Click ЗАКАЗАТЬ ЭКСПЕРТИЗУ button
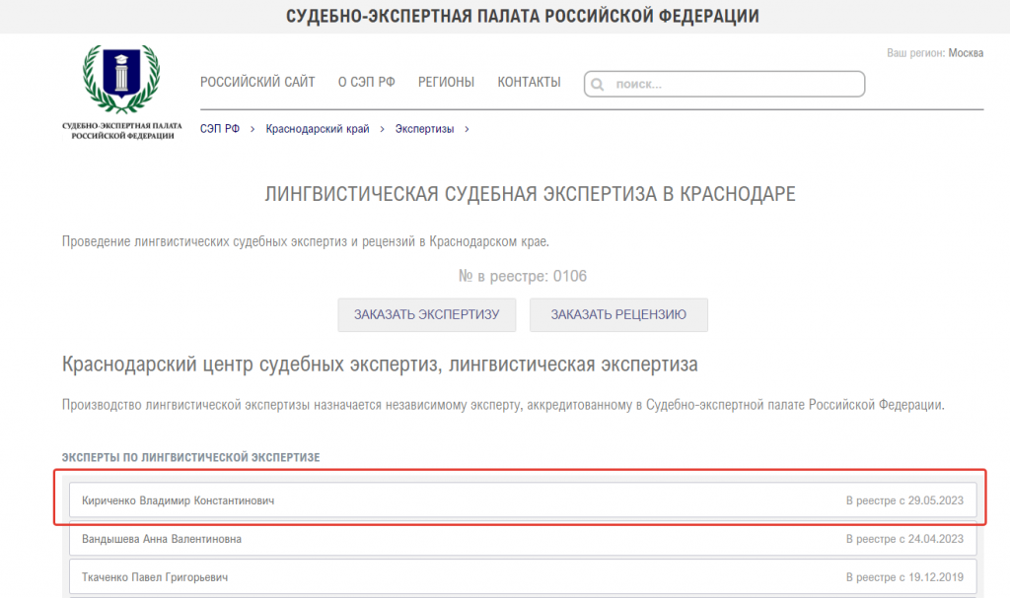Viewport: 1010px width, 598px height. coord(427,315)
